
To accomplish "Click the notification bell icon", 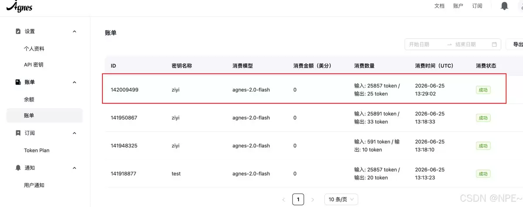I will click(x=505, y=6).
